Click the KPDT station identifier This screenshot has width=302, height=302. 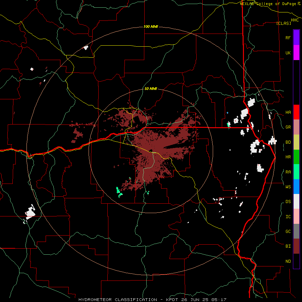click(172, 300)
